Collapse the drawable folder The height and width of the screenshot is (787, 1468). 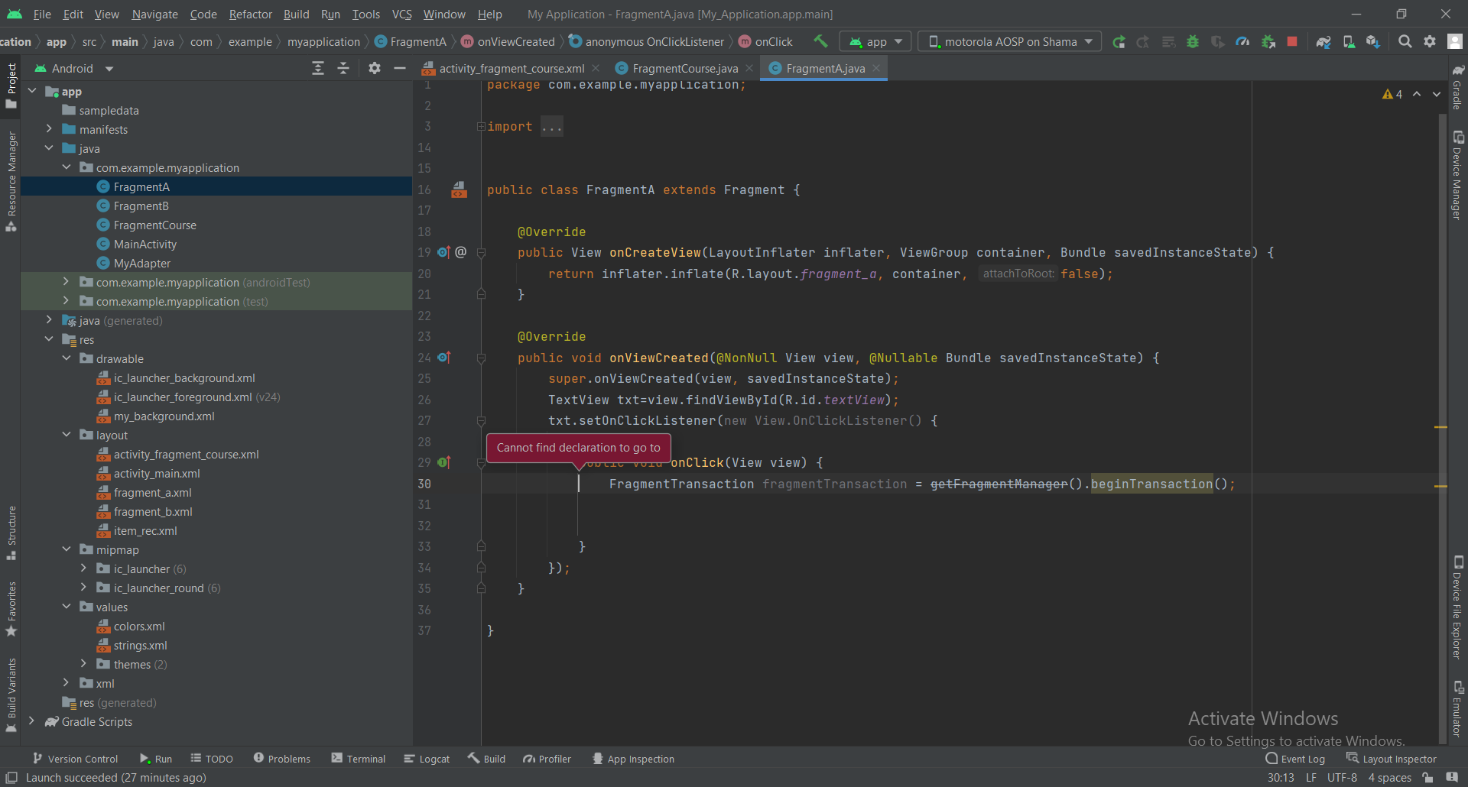pyautogui.click(x=67, y=358)
